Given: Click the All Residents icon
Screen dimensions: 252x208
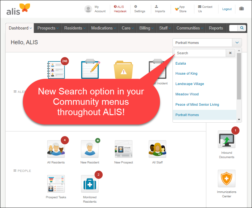Looking at the screenshot, I should (x=56, y=149).
